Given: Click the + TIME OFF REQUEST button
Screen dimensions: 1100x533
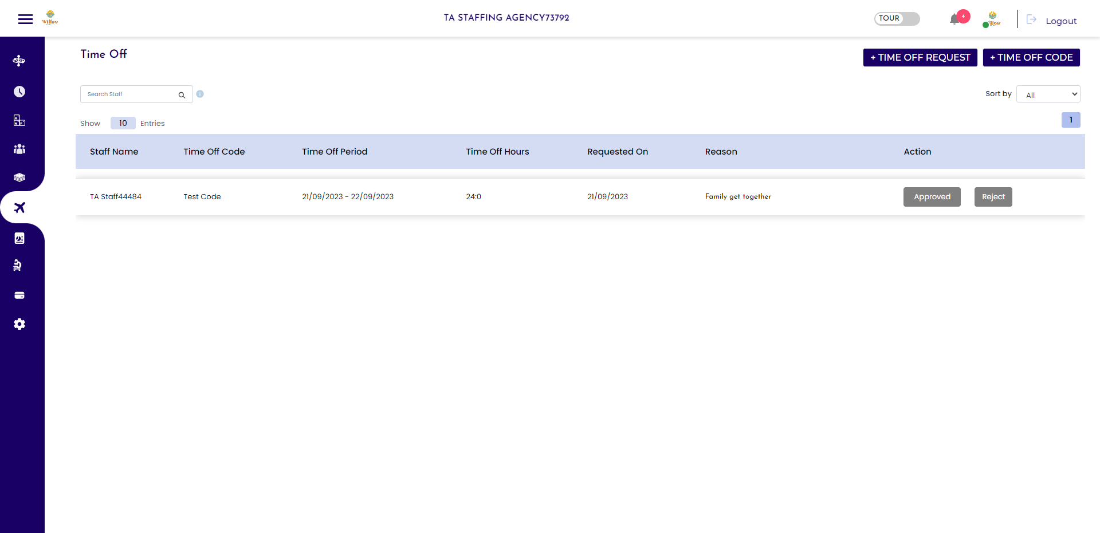Looking at the screenshot, I should (x=920, y=57).
